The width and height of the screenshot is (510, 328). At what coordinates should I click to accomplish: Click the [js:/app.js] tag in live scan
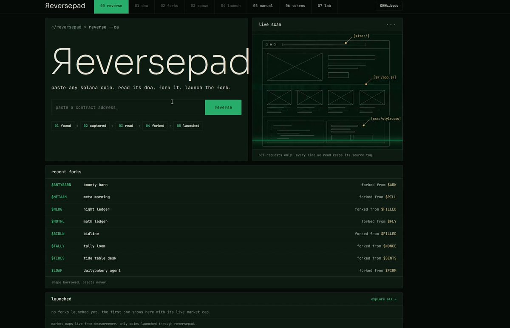[x=385, y=77]
